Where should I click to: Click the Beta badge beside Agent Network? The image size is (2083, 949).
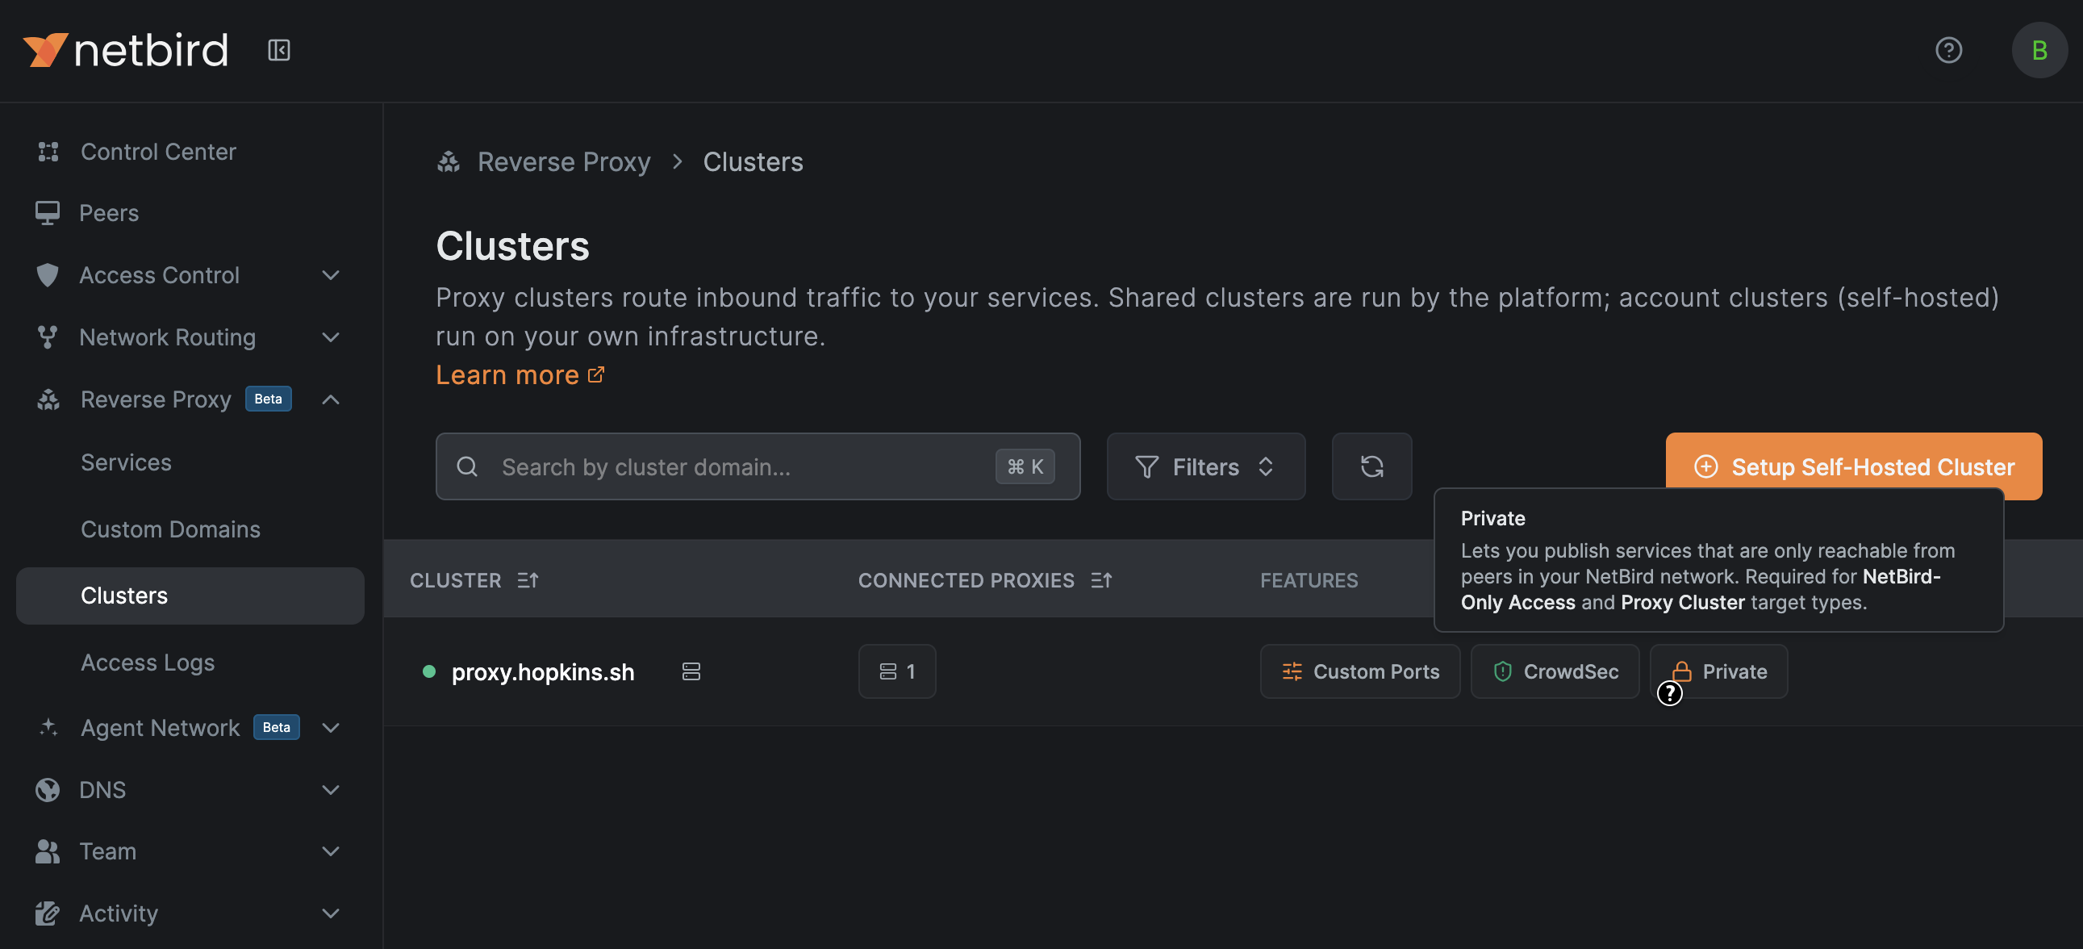pyautogui.click(x=276, y=727)
